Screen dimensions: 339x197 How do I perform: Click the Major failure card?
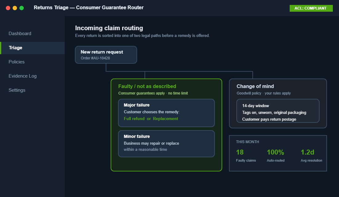tap(166, 113)
